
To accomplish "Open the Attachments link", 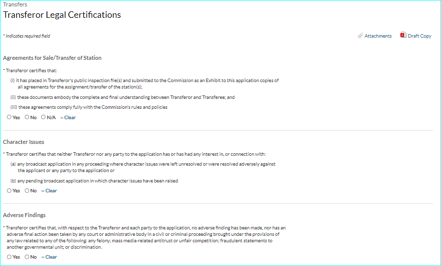I will pos(378,36).
